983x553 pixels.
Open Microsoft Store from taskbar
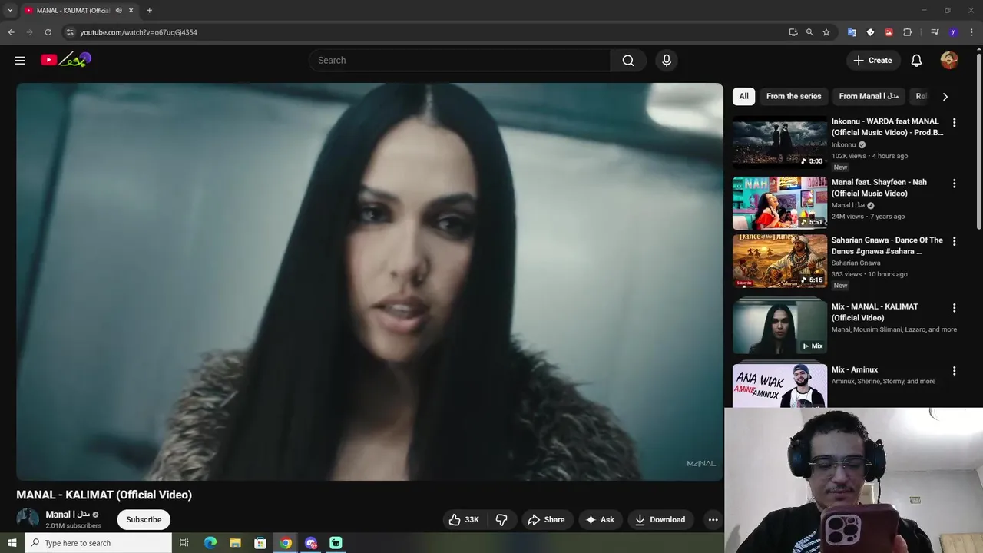pos(260,543)
